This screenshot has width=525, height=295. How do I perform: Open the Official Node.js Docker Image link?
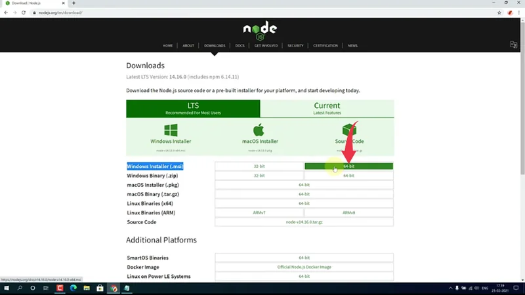[x=304, y=267]
